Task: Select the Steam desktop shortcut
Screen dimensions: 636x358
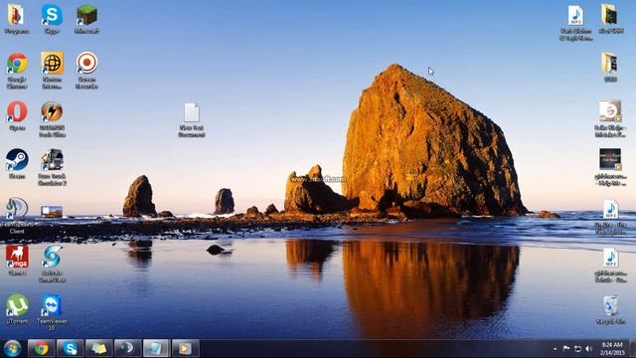Action: [x=17, y=163]
